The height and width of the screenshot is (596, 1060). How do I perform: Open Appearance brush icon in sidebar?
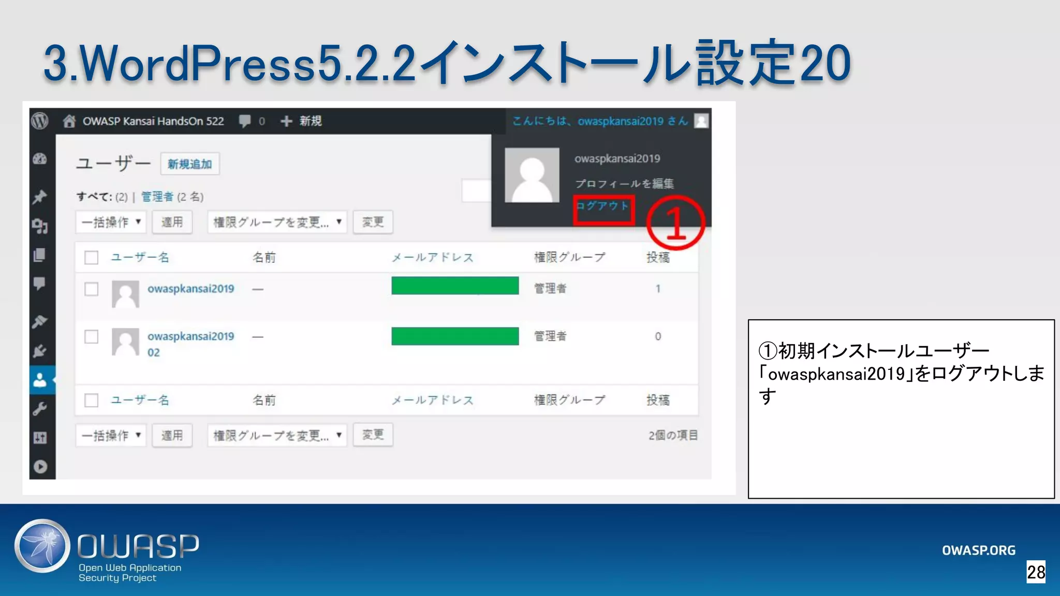tap(40, 321)
